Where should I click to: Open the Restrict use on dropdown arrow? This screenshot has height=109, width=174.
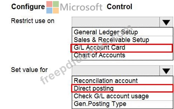[166, 23]
